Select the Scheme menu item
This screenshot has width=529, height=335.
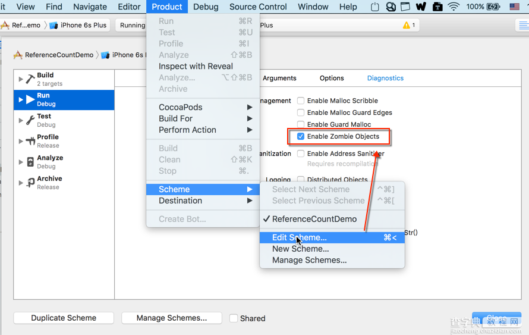203,189
